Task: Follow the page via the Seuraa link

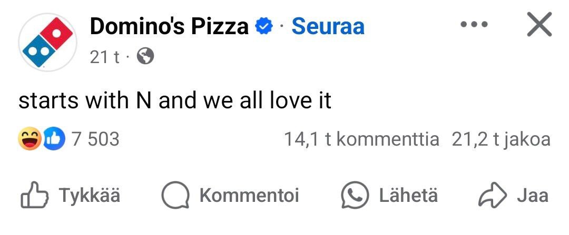Action: point(328,26)
